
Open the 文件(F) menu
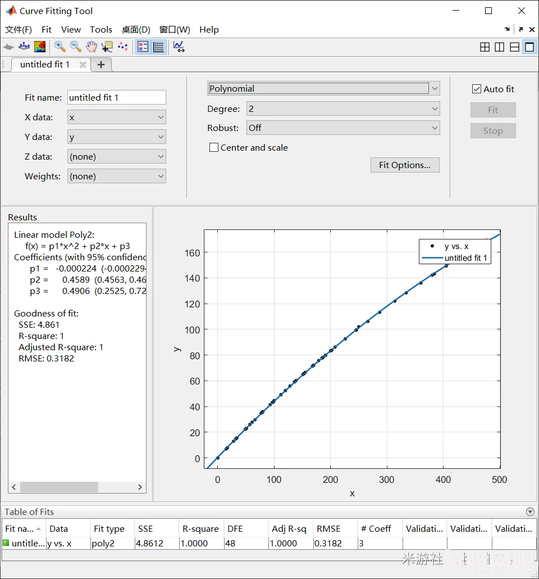coord(19,30)
